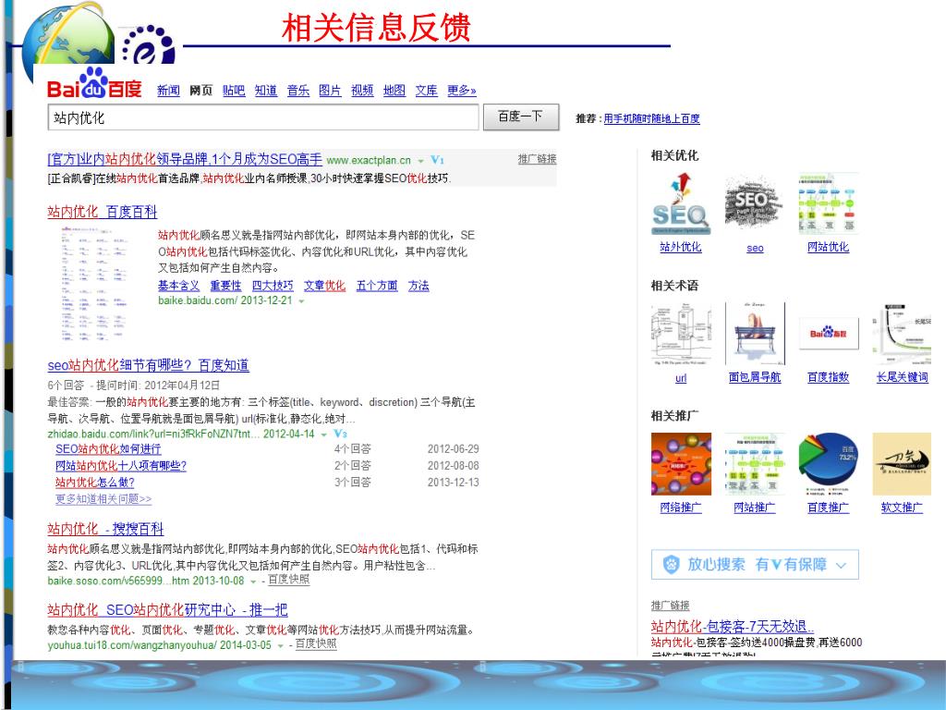
Task: Click the url diagram thumbnail
Action: [681, 334]
